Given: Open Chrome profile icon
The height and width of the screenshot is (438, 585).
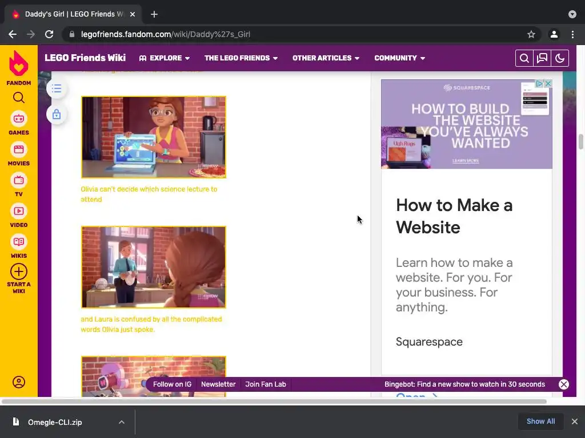Looking at the screenshot, I should click(554, 34).
